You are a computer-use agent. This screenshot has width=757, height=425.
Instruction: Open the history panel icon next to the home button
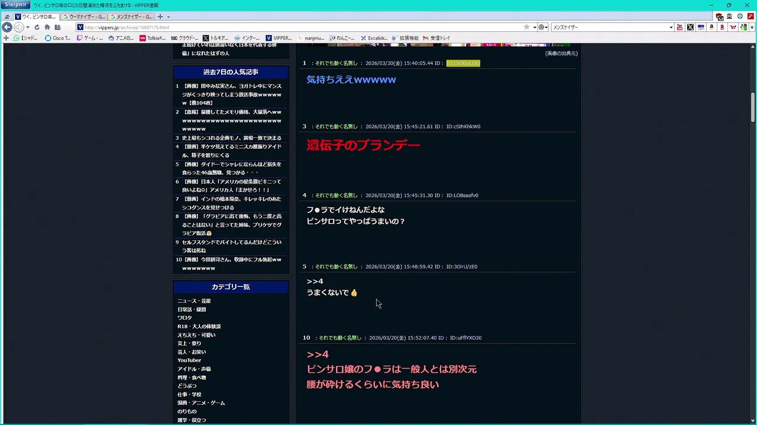point(57,27)
